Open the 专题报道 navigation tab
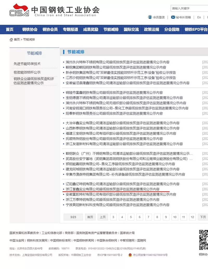 click(70, 30)
